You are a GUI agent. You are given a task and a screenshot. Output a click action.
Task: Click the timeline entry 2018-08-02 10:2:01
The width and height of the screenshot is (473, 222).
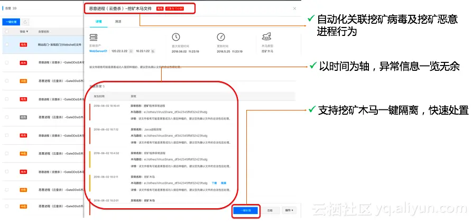(x=106, y=200)
